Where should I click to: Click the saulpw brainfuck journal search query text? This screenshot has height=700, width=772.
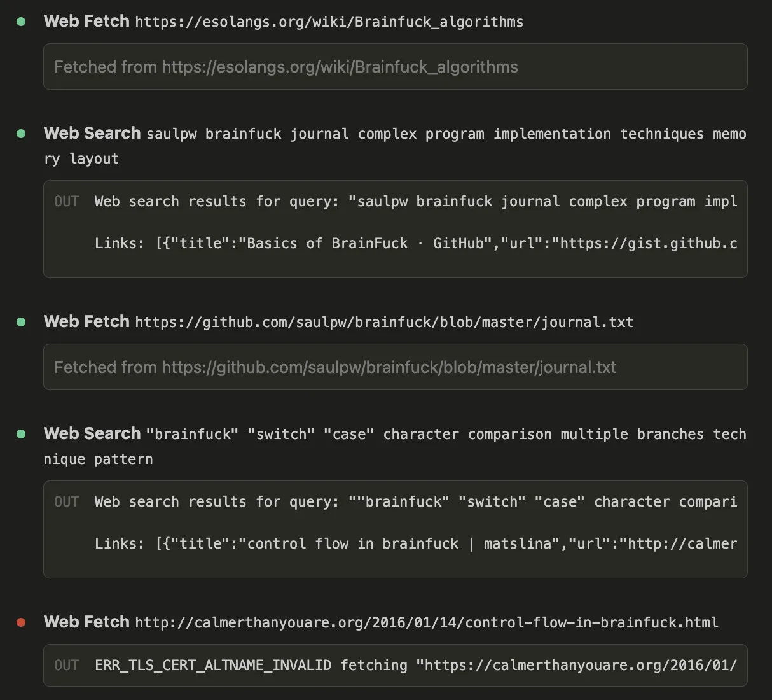pos(395,146)
